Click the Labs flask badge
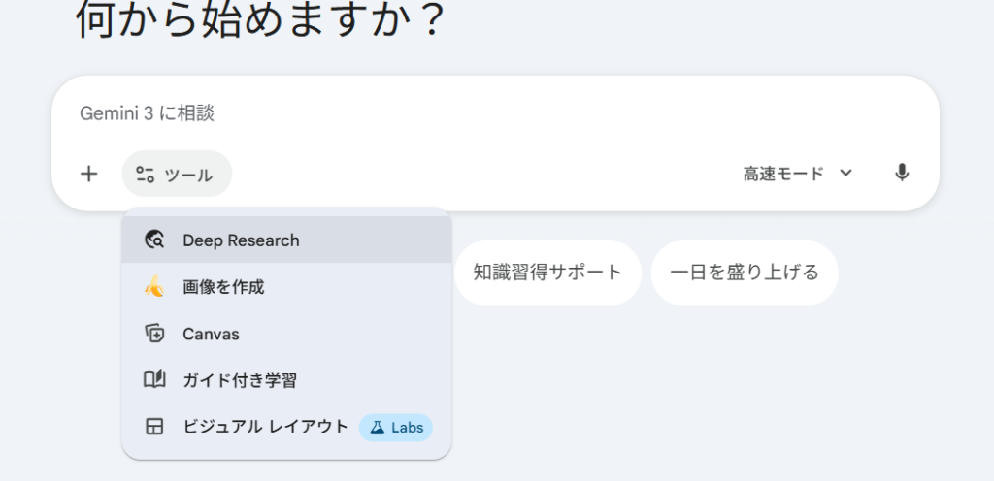 pos(396,427)
